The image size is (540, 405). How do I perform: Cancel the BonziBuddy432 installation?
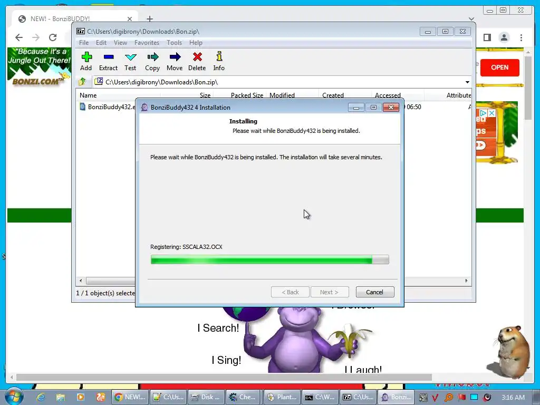(x=375, y=292)
